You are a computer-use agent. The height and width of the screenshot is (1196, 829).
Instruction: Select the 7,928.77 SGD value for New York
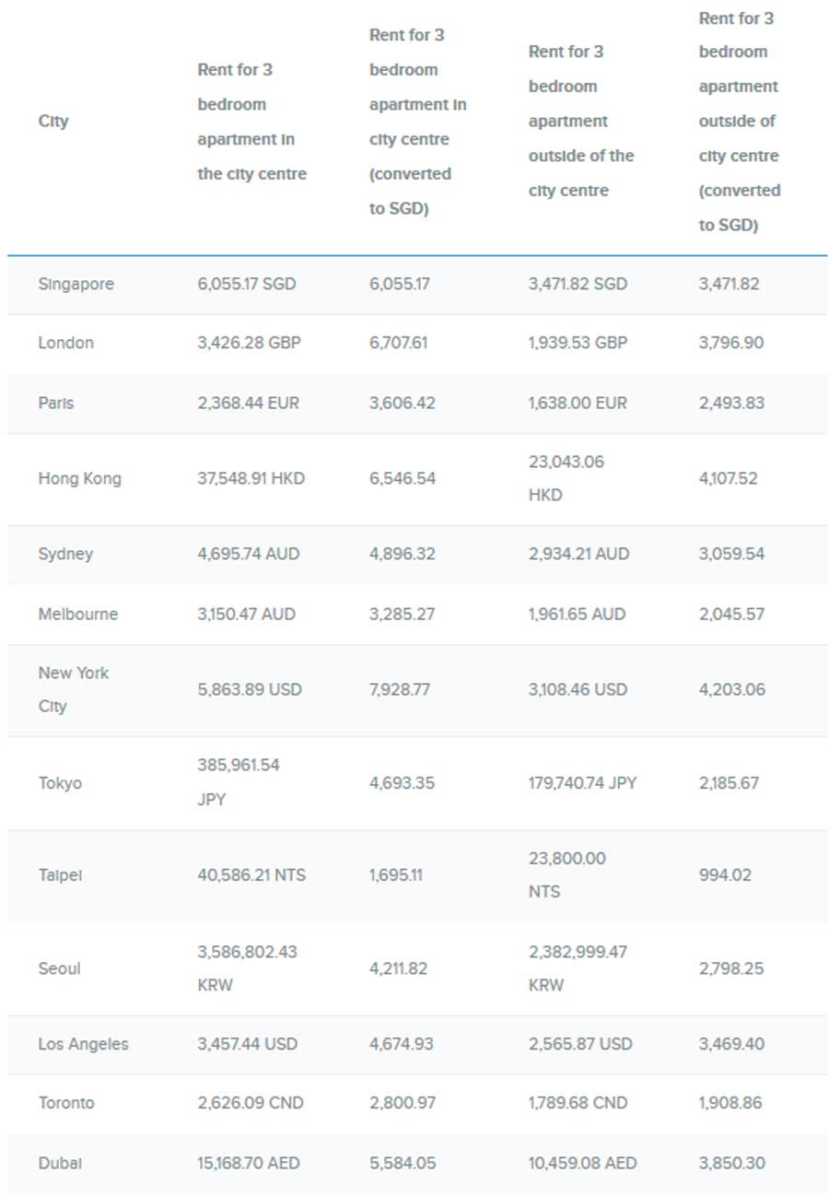point(400,689)
